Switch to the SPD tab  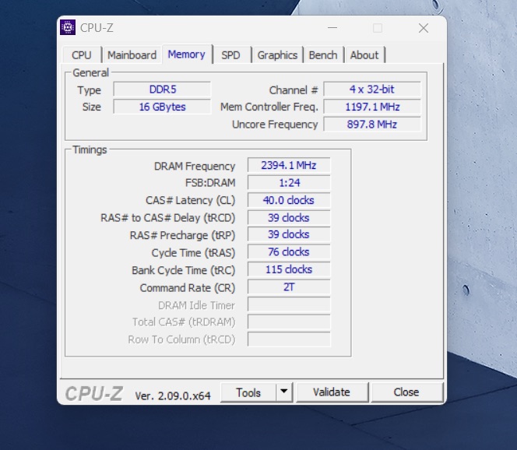(230, 55)
